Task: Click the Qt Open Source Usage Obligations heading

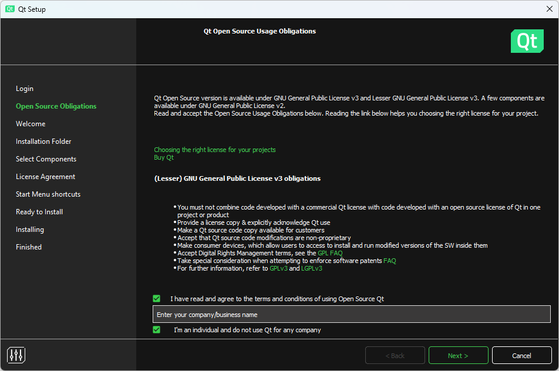Action: (x=260, y=31)
